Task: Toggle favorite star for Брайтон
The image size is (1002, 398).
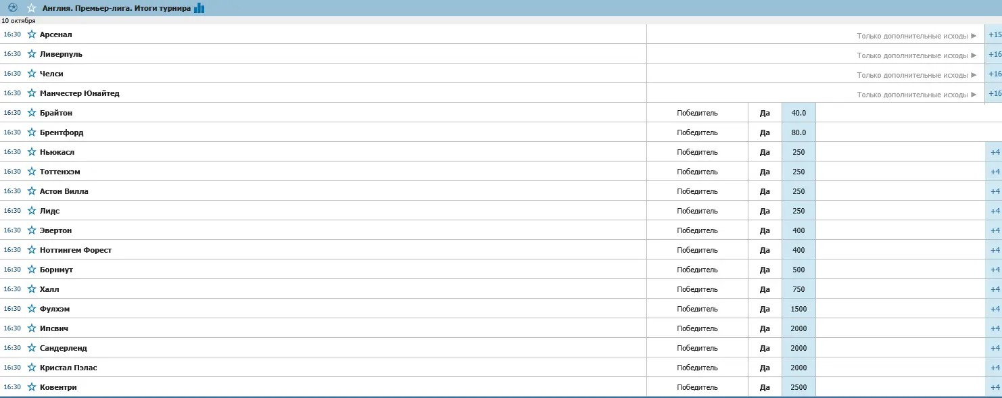Action: click(x=32, y=113)
